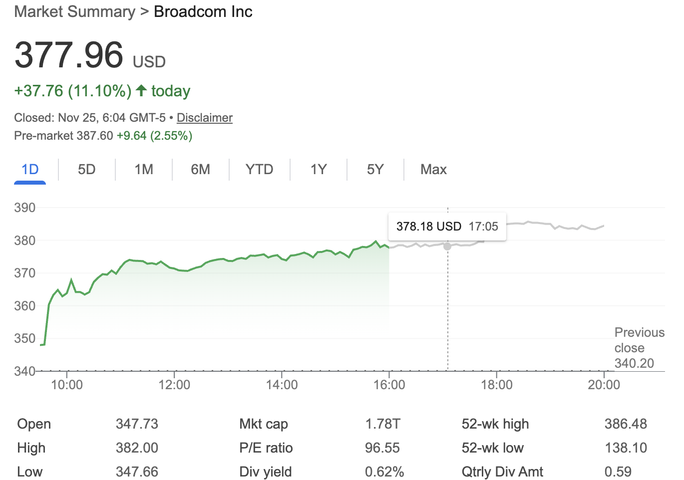Click the 378.18 USD price tooltip
The image size is (684, 480).
click(447, 226)
